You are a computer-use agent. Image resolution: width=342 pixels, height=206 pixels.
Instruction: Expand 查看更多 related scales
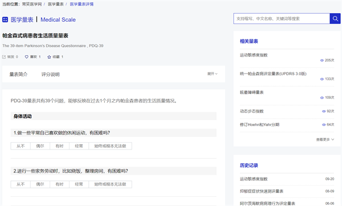[x=325, y=139]
